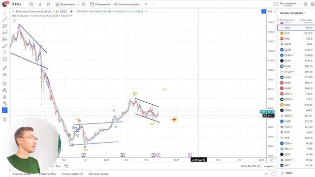Click the purple dividend marker on timeline
Screen dimensions: 315x177
point(158,155)
